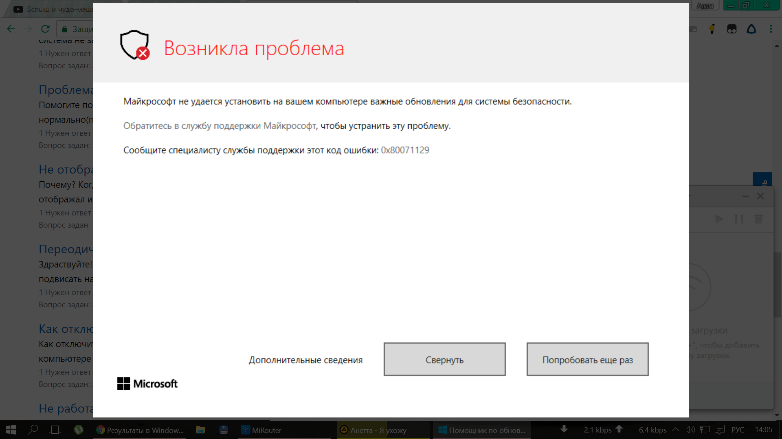
Task: Reload the Chrome page
Action: pyautogui.click(x=45, y=29)
